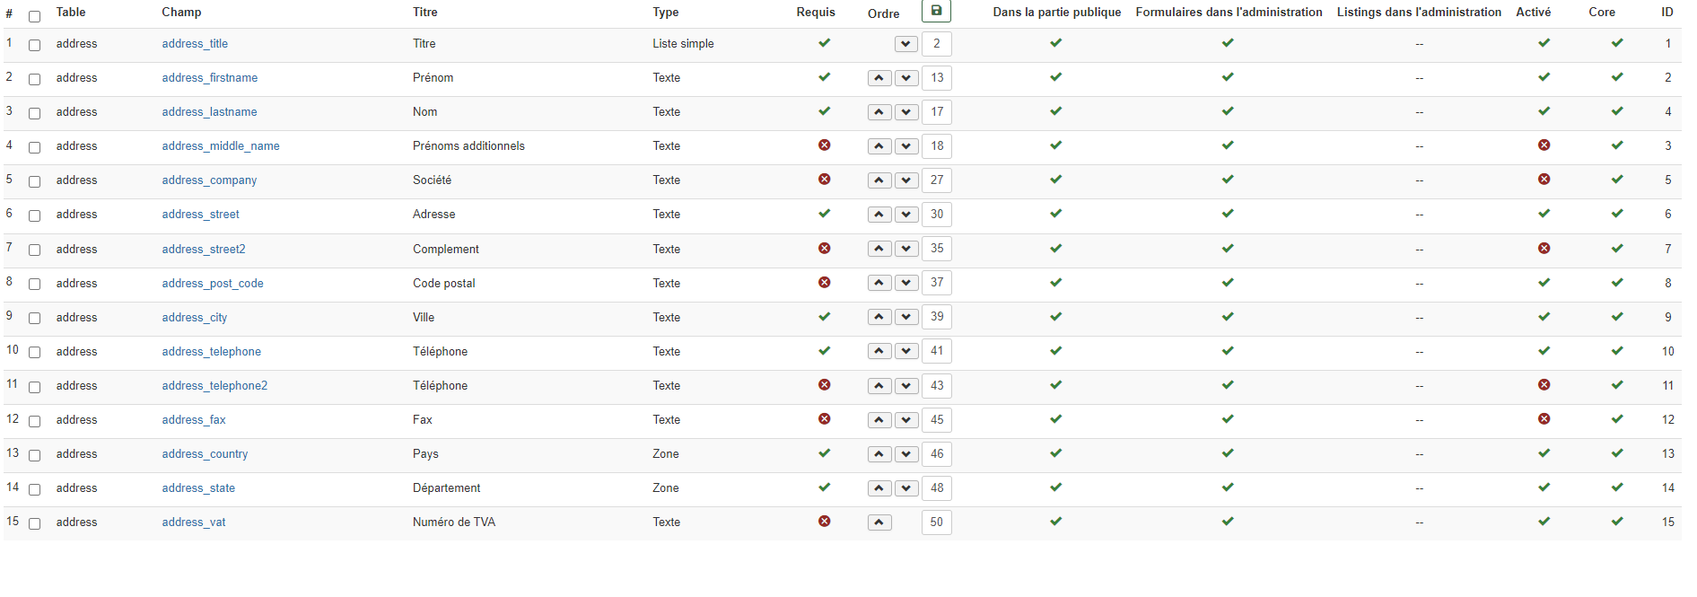Click the save order floppy disk icon

tap(936, 11)
